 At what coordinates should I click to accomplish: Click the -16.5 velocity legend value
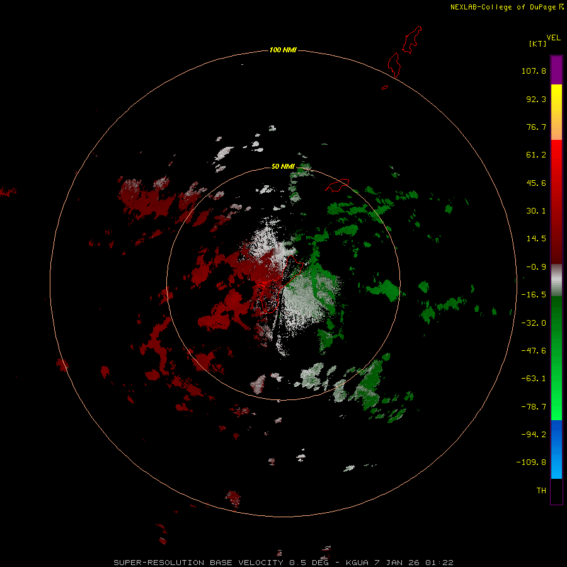(x=534, y=295)
